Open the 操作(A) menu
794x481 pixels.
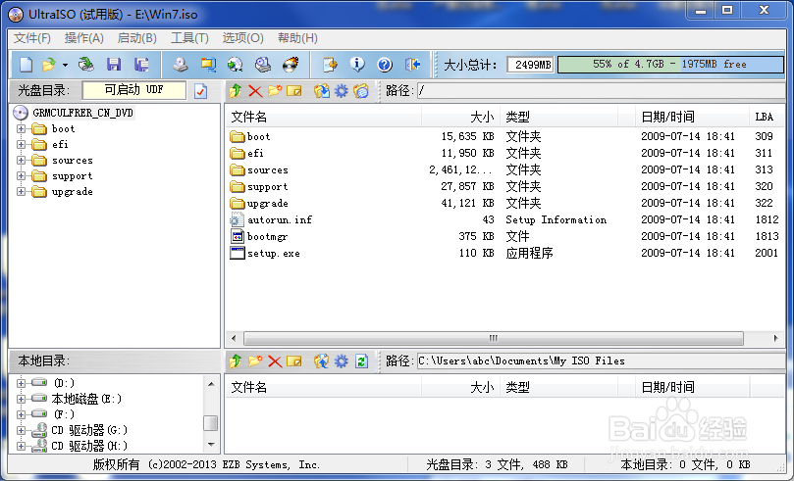[x=84, y=38]
